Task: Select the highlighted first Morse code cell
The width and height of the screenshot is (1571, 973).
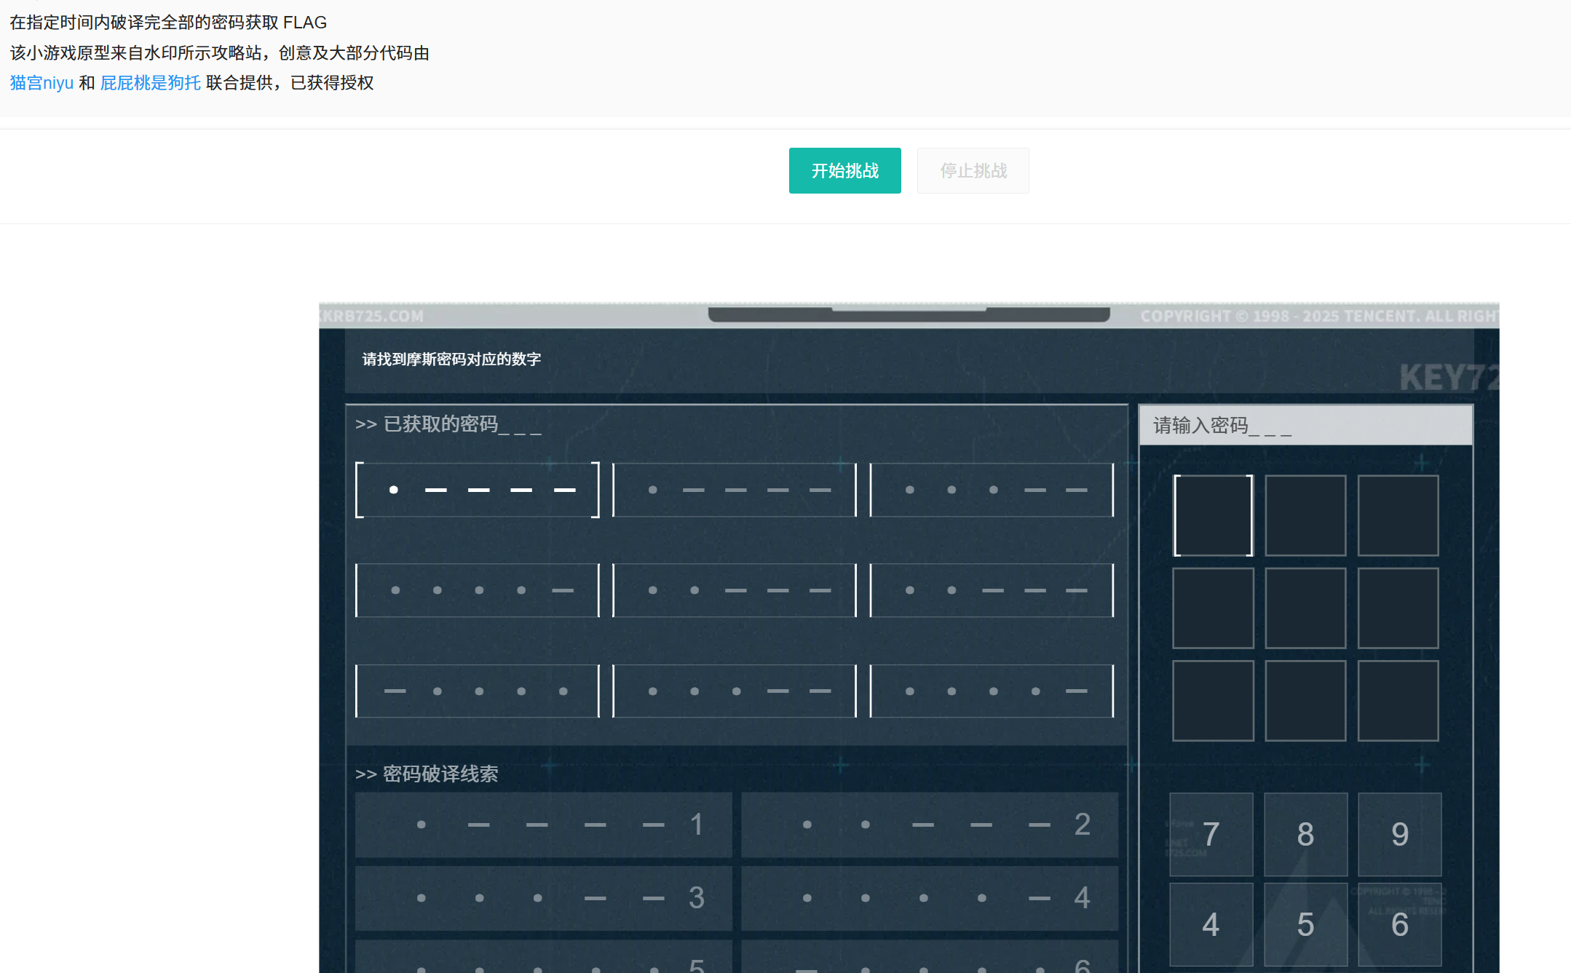Action: (x=478, y=490)
